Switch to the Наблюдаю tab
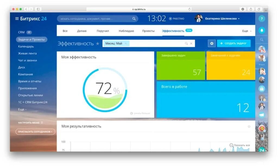The image size is (278, 166). pyautogui.click(x=126, y=31)
